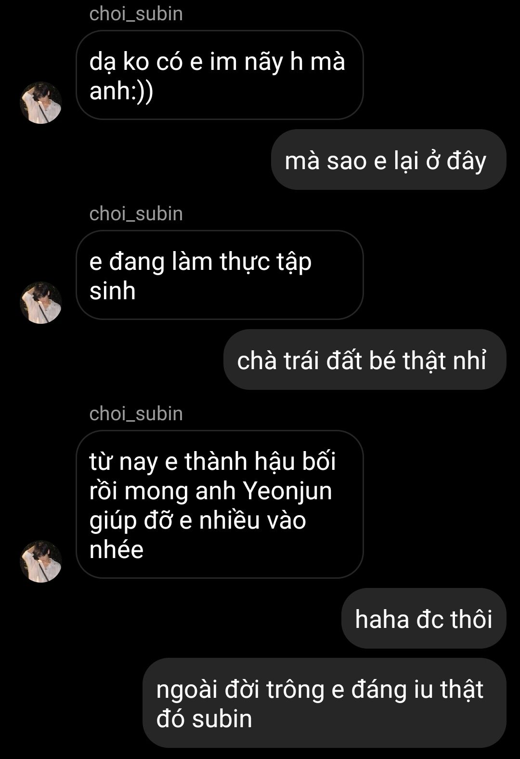The height and width of the screenshot is (759, 520).
Task: Select sent message "ngoài đời trông e đáng iu"
Action: coord(325,703)
